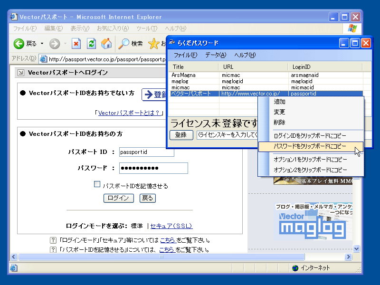Switch to セキュア(SSL) login mode link

pos(171,226)
